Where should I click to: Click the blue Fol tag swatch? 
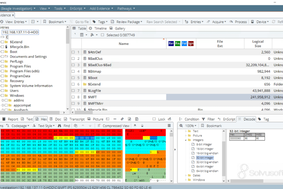click(184, 43)
